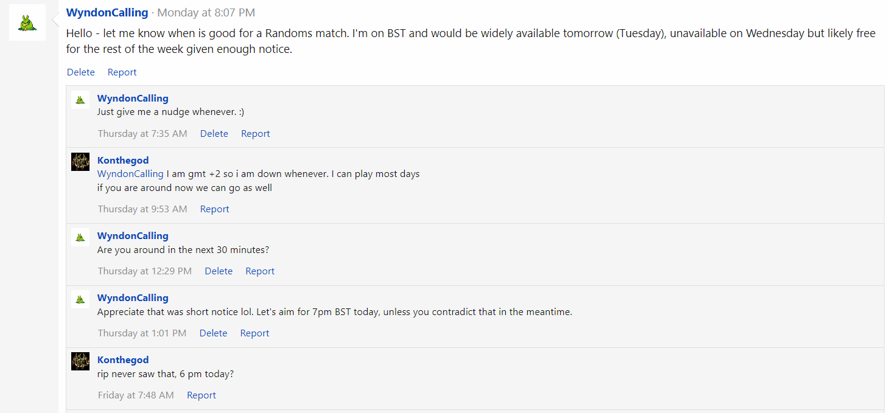Viewport: 887px width, 413px height.
Task: Open WyndonCalling profile from main post header
Action: [107, 12]
